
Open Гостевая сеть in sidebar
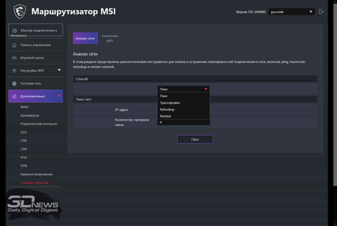[35, 84]
